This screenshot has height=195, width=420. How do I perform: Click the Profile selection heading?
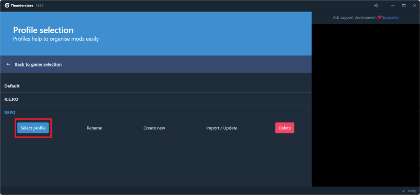pos(43,29)
